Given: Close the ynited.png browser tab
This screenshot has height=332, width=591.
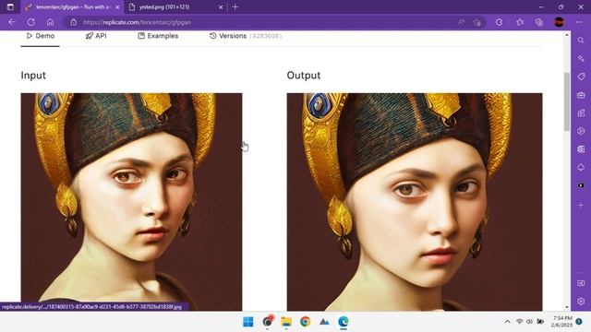Looking at the screenshot, I should (221, 7).
